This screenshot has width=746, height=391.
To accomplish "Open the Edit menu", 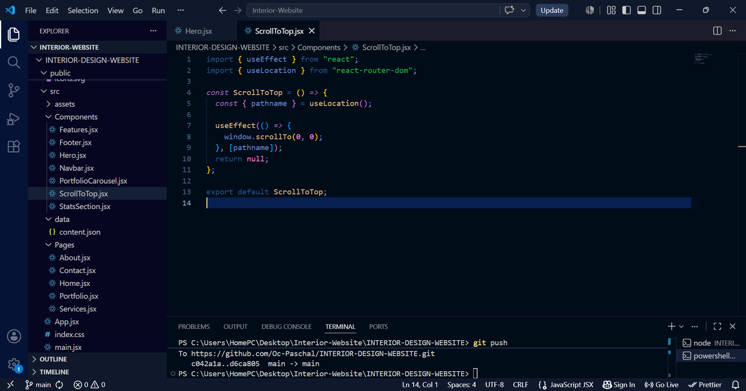I will pos(52,11).
